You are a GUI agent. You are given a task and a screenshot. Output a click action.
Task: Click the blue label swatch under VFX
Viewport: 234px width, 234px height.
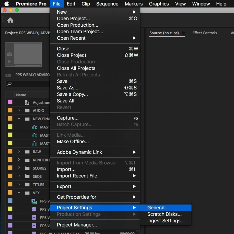pos(10,201)
